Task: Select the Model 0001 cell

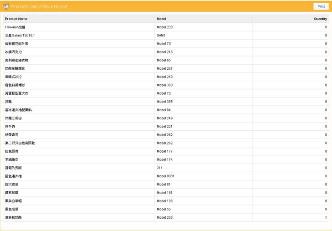Action: tap(165, 176)
